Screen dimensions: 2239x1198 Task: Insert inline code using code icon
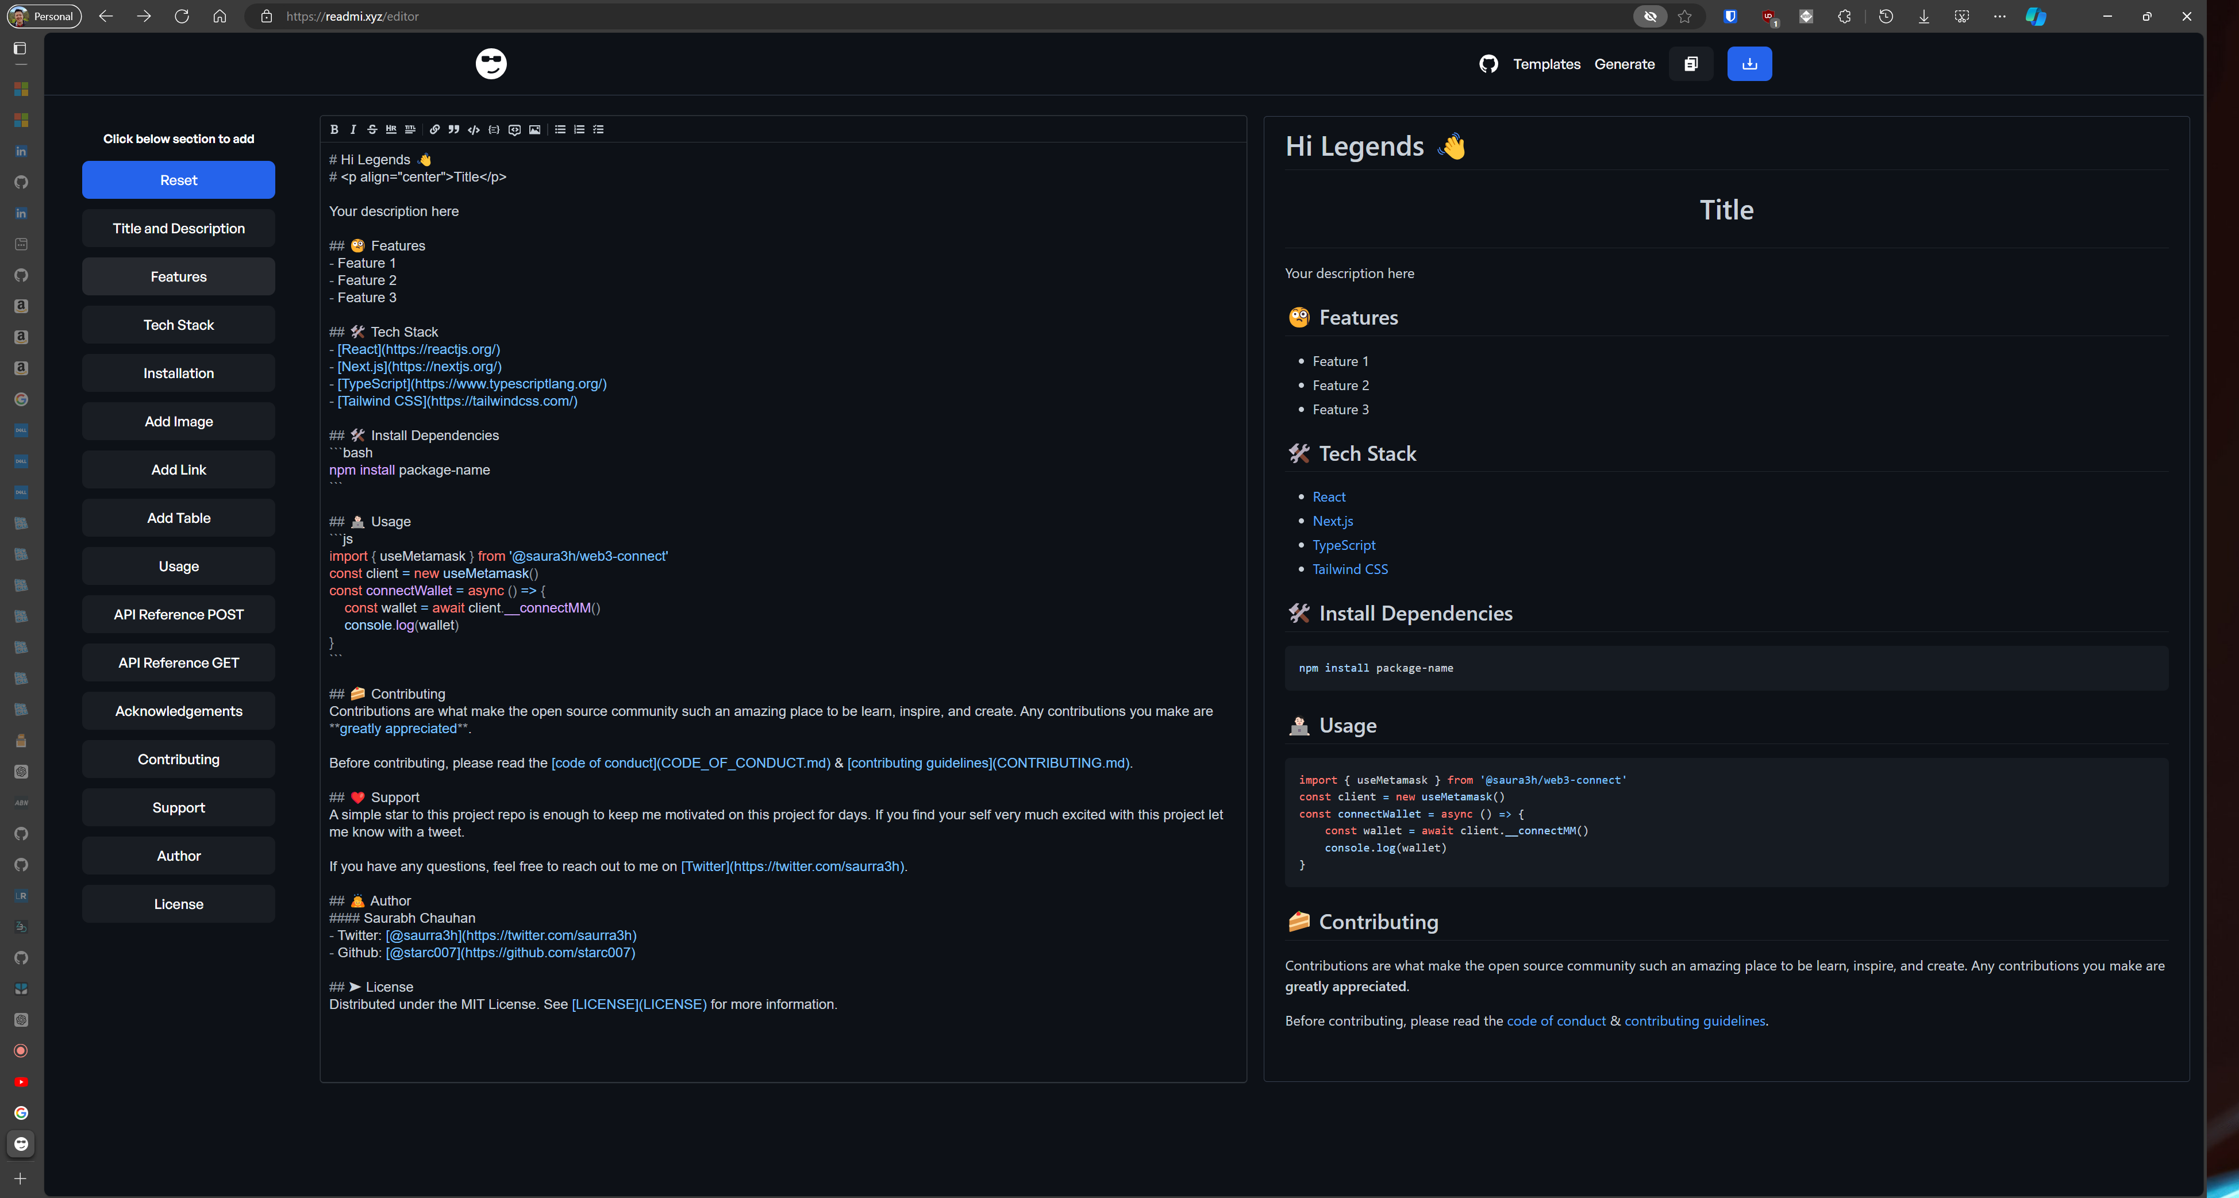coord(474,129)
